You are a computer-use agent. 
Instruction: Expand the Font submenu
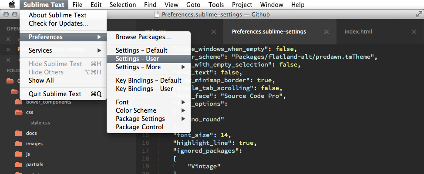(x=149, y=102)
